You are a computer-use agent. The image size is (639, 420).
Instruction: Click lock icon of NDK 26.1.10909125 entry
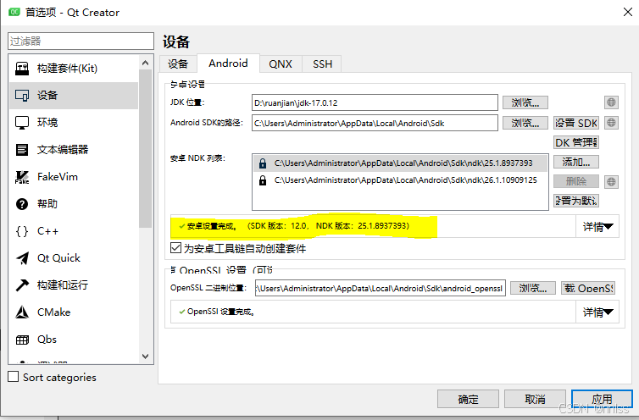263,180
